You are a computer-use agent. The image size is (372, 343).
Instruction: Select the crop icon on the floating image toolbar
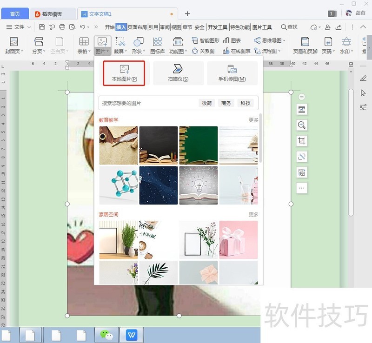pos(302,141)
